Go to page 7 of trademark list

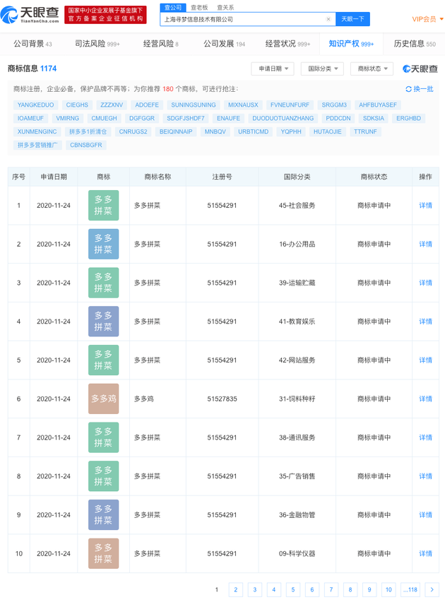(x=331, y=589)
